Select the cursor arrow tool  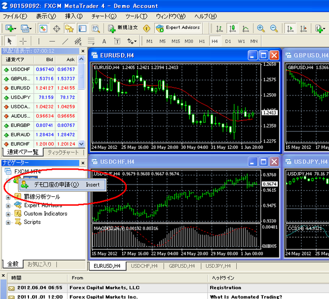click(x=10, y=41)
